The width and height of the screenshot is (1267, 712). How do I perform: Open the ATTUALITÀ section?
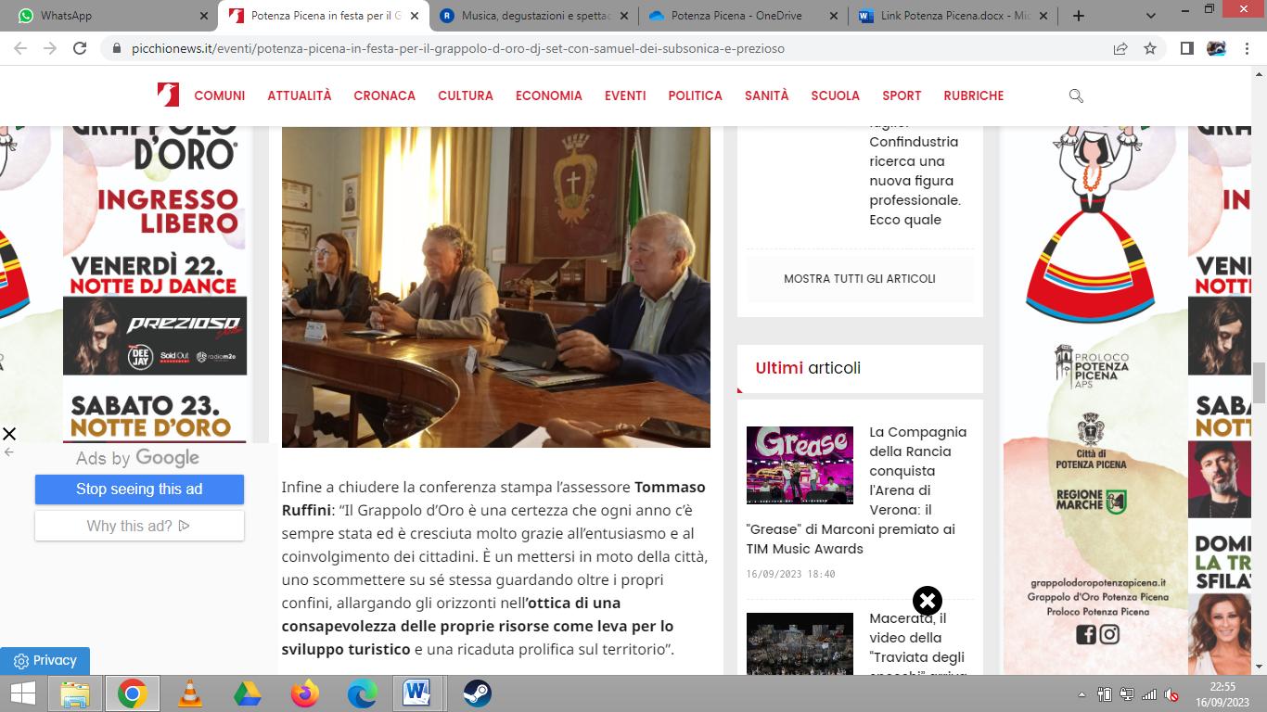coord(300,95)
